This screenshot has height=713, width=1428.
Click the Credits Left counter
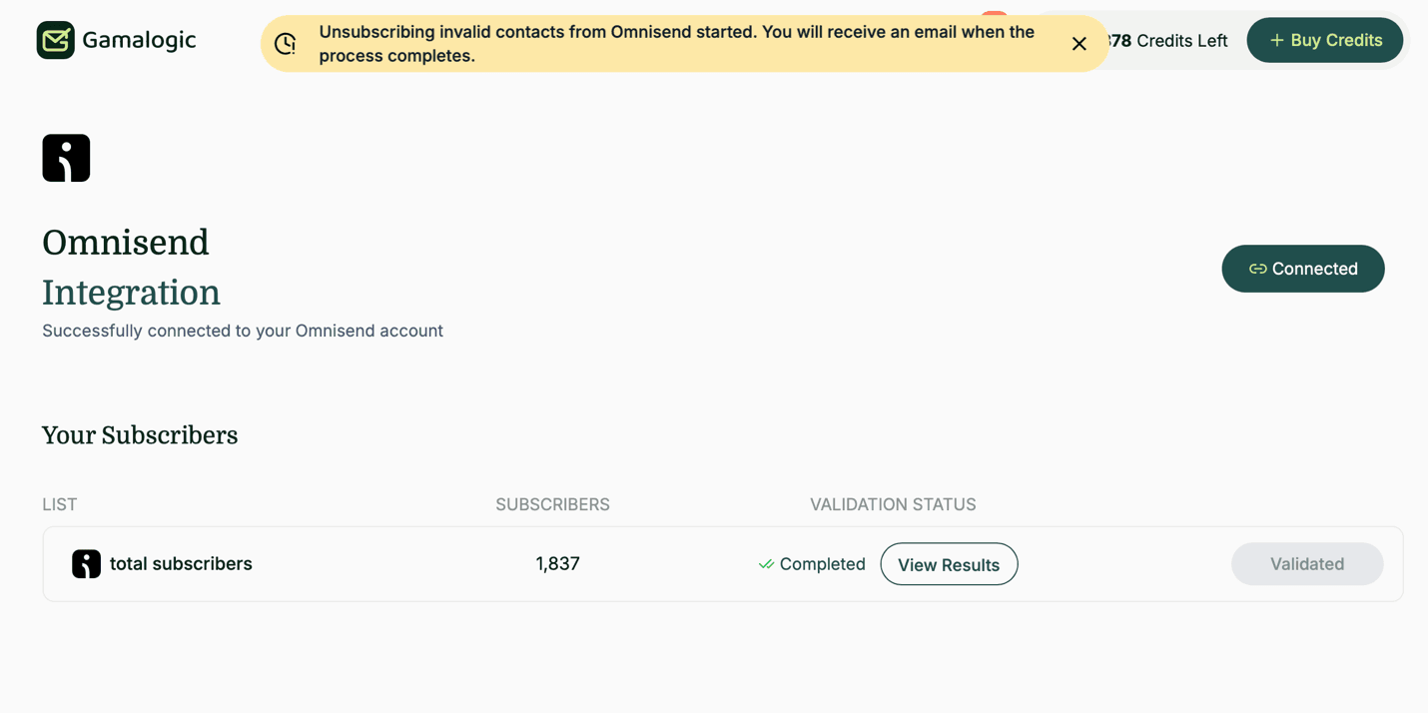click(x=1168, y=41)
